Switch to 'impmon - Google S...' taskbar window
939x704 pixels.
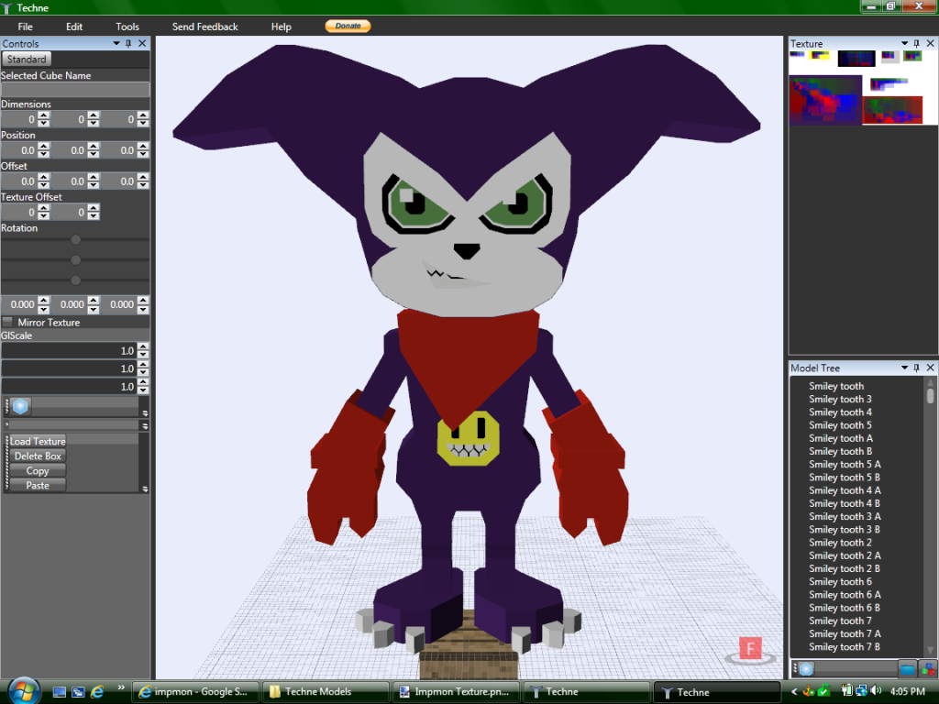click(194, 692)
